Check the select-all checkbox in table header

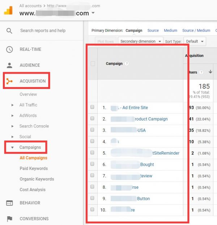point(93,64)
